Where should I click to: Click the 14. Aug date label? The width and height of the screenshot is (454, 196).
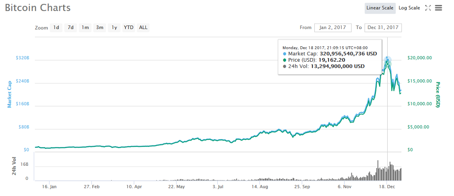coord(260,187)
